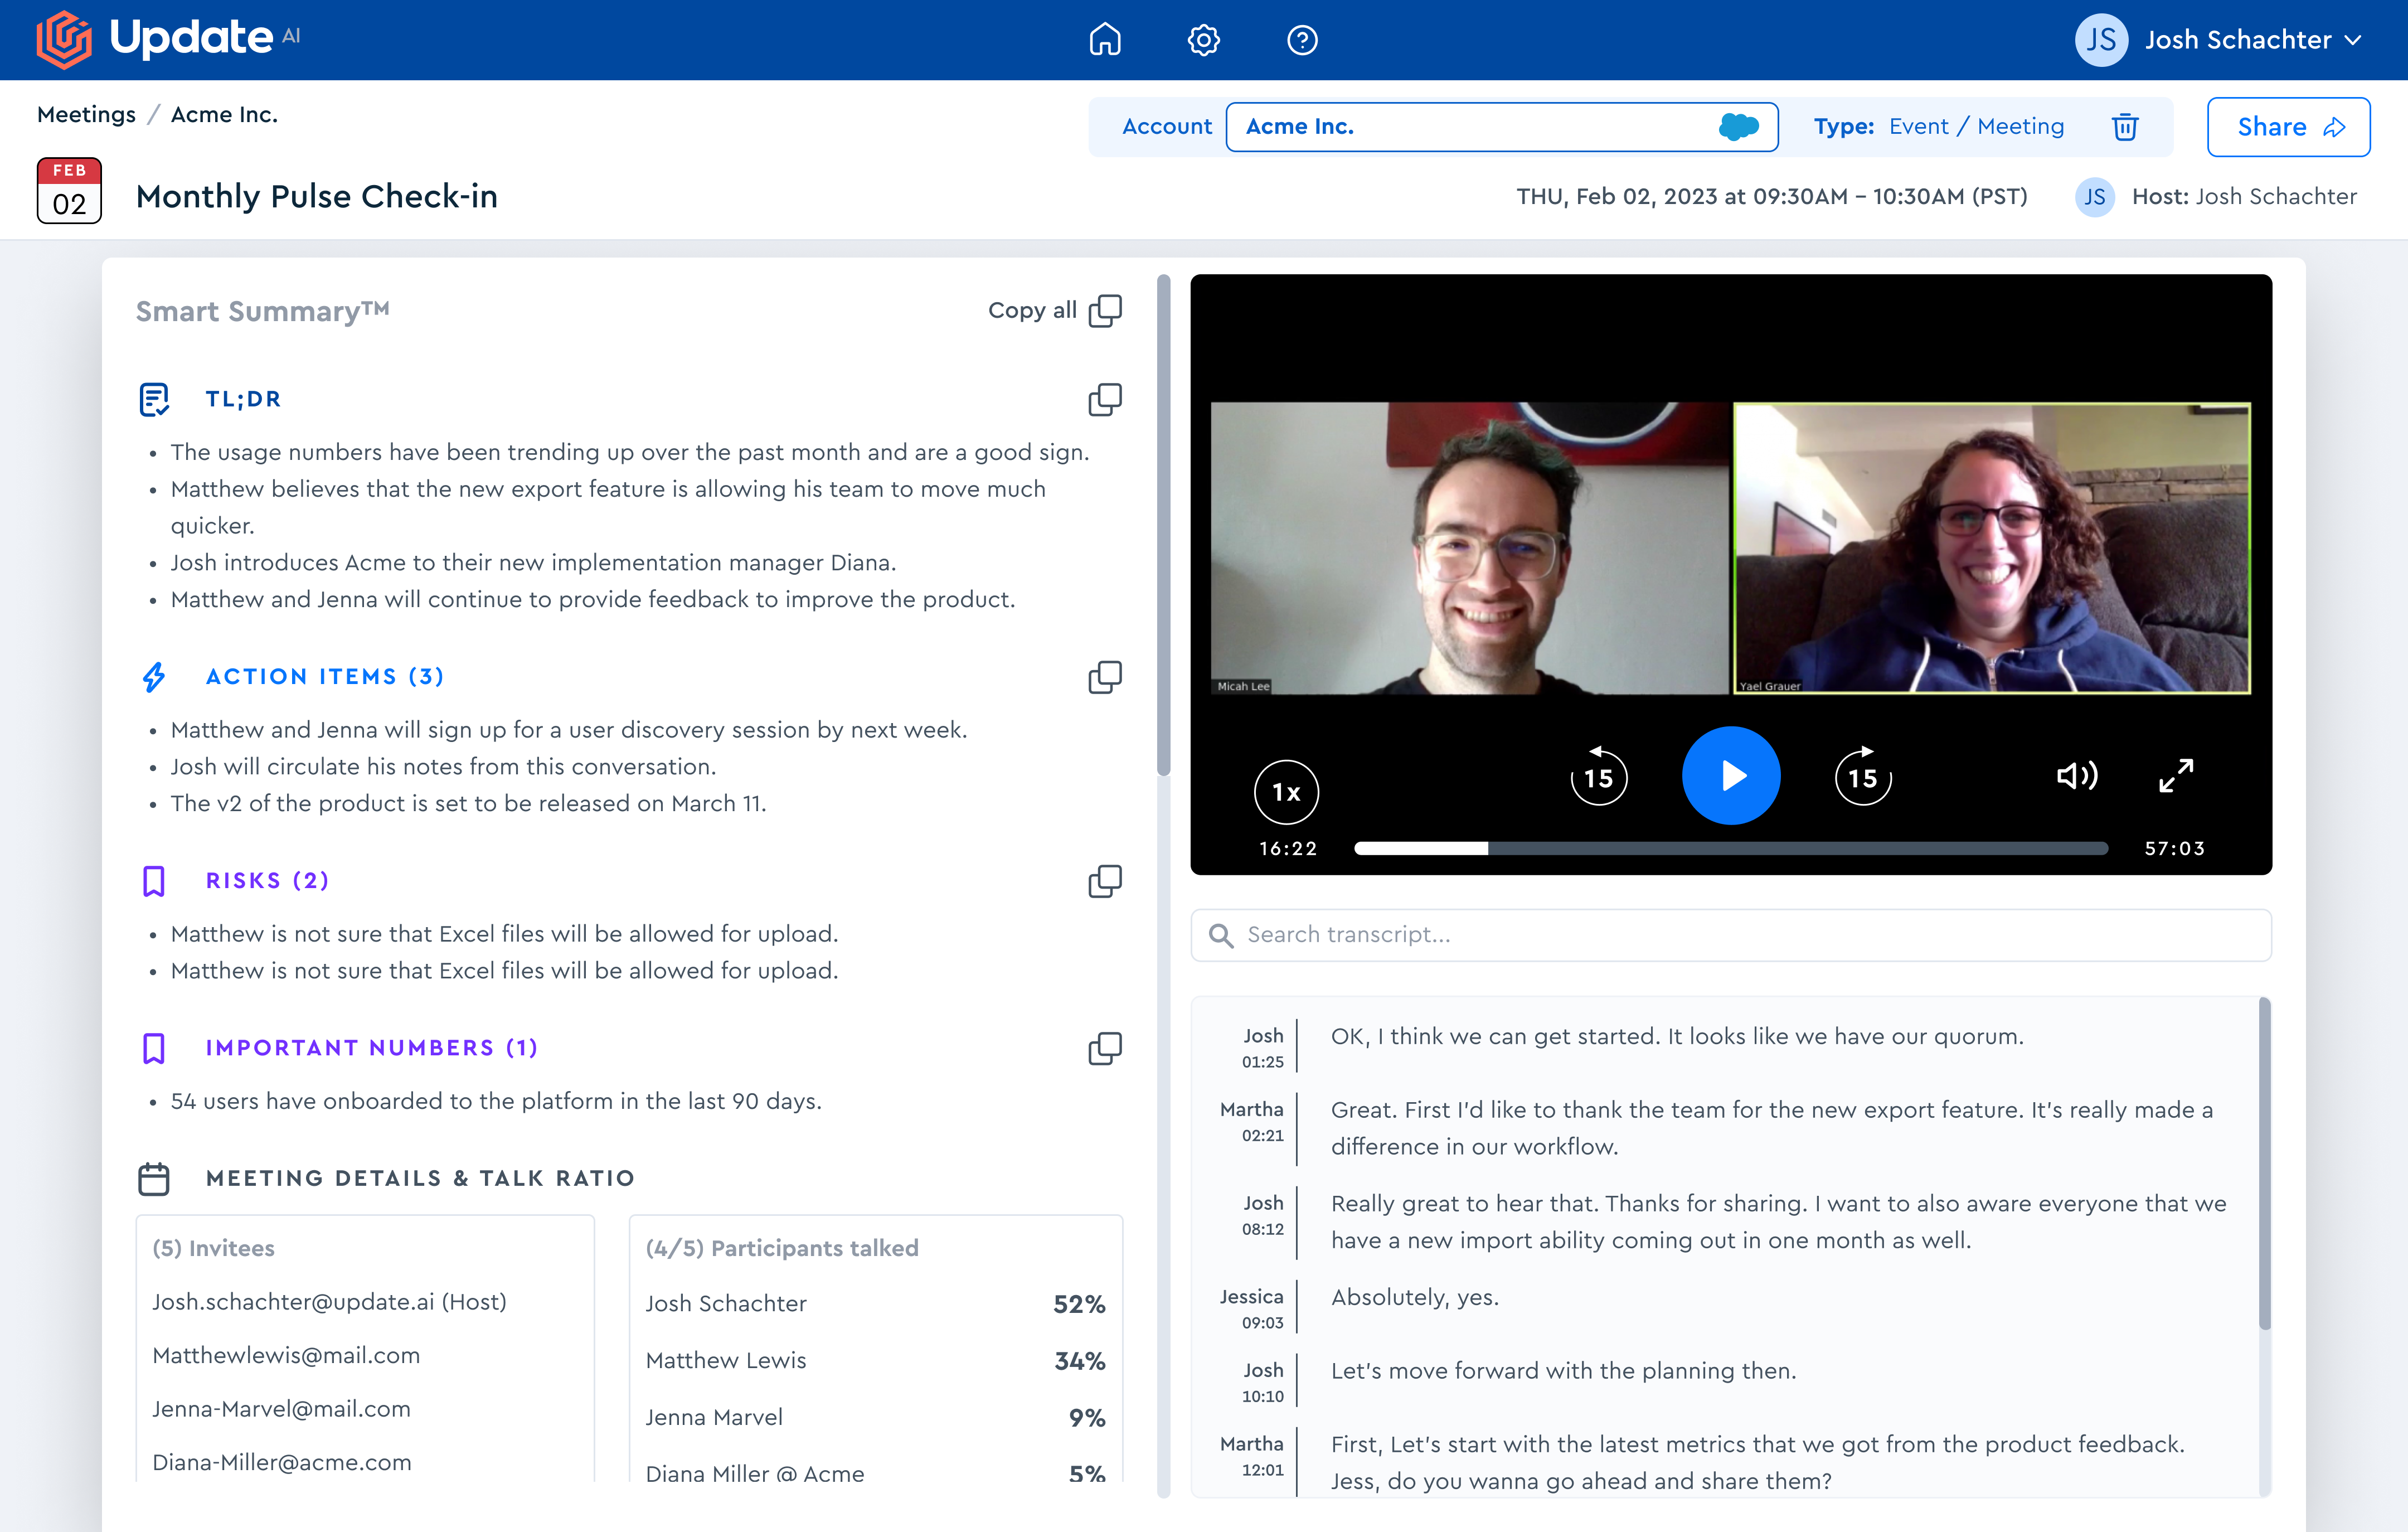Click the UpdateAI logo
The height and width of the screenshot is (1532, 2408).
click(168, 39)
